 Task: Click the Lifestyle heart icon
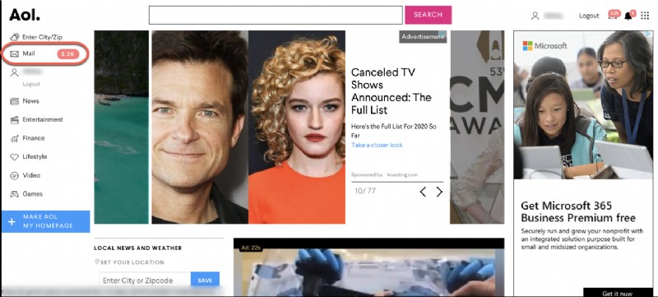coord(15,157)
